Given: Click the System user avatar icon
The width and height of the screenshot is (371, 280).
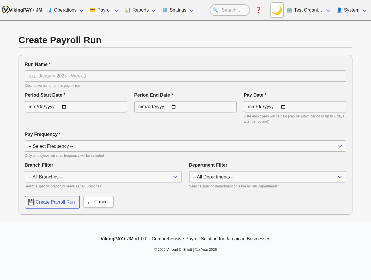Looking at the screenshot, I should (x=339, y=10).
